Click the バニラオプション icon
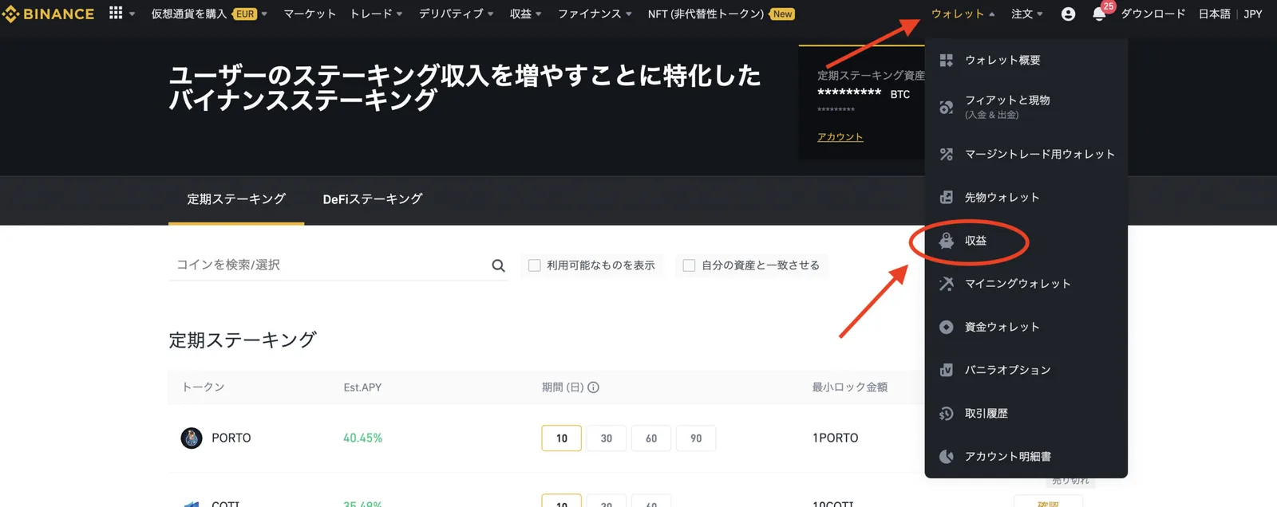Image resolution: width=1277 pixels, height=507 pixels. pyautogui.click(x=947, y=370)
